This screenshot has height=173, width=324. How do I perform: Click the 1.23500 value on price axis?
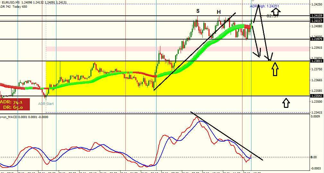pyautogui.click(x=317, y=102)
